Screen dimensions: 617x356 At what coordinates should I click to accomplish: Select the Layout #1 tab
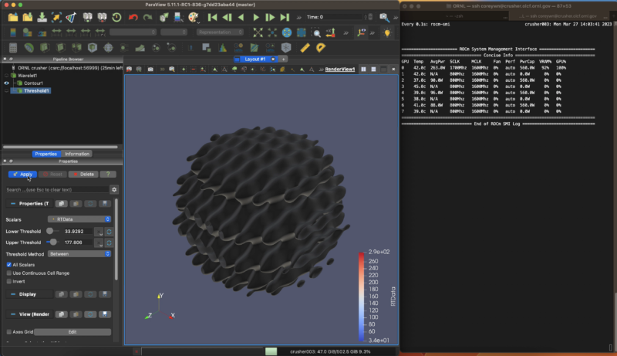(255, 59)
